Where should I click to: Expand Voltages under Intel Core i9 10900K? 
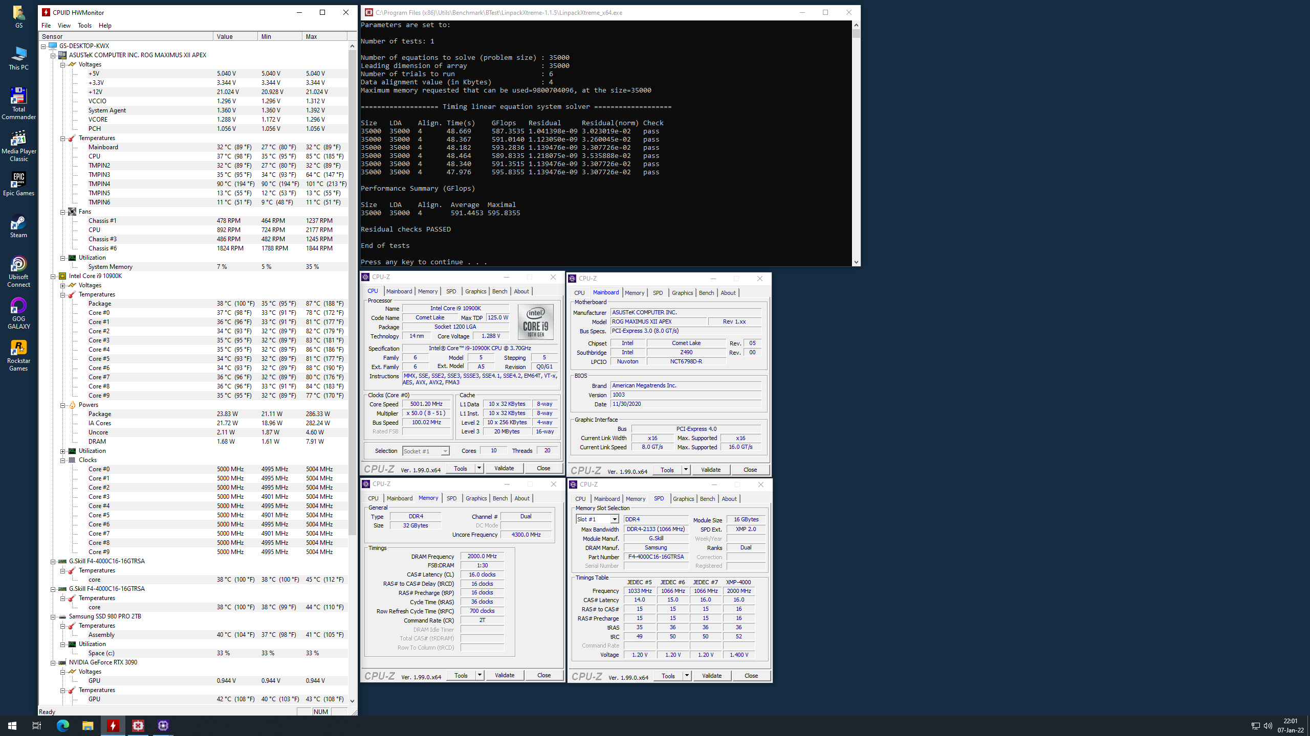63,285
